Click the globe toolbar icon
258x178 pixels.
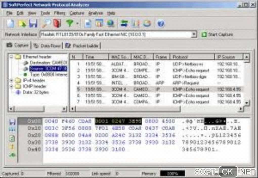111,24
